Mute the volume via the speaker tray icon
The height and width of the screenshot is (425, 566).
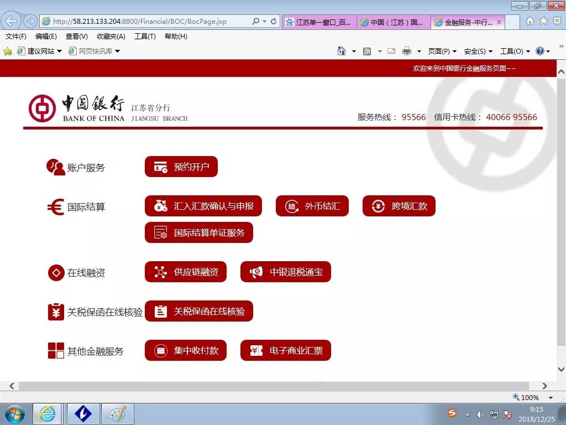480,414
